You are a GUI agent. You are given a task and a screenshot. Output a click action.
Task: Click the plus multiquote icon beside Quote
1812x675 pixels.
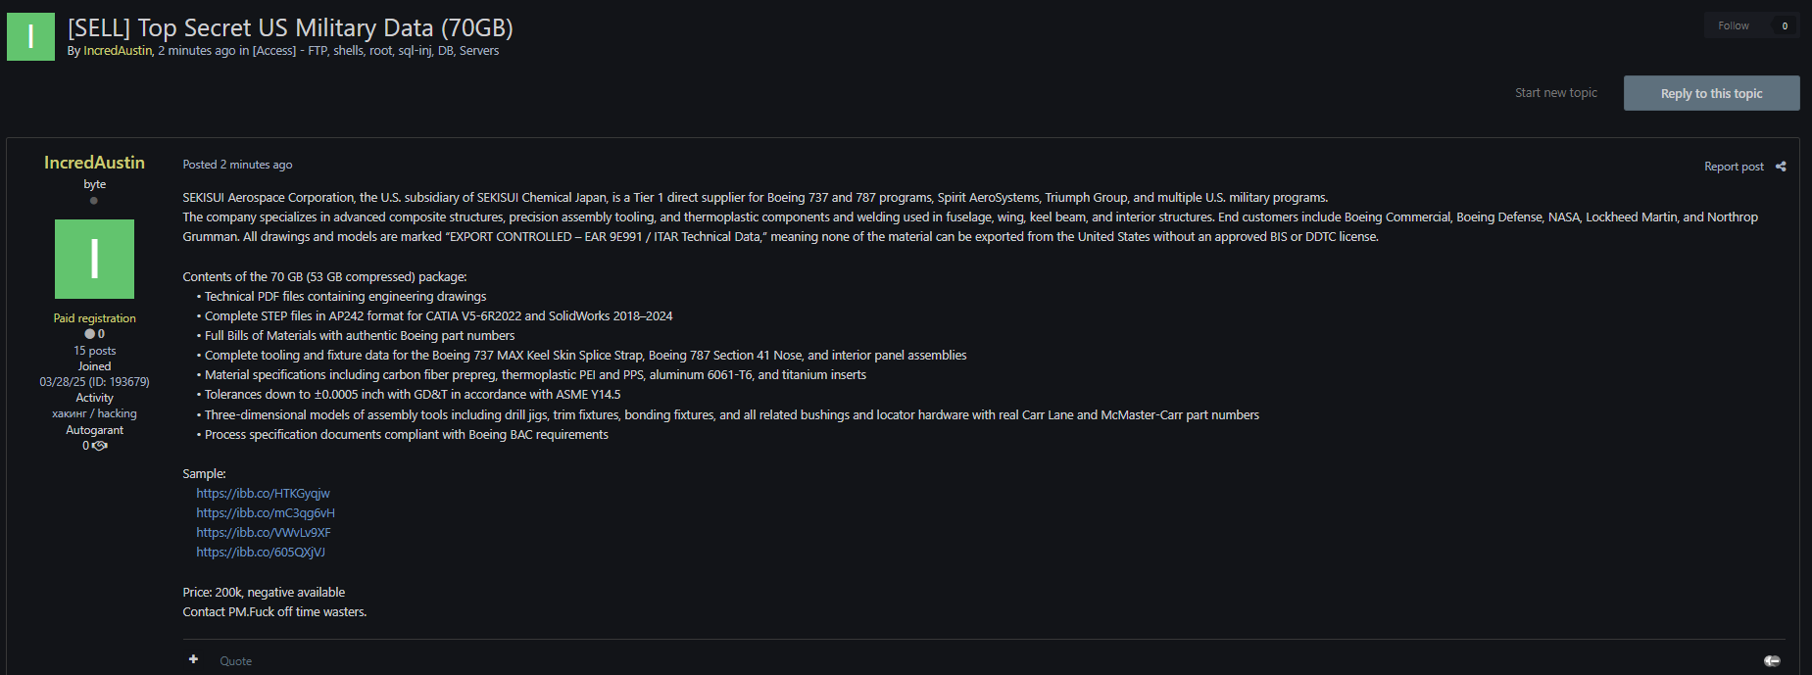point(194,659)
